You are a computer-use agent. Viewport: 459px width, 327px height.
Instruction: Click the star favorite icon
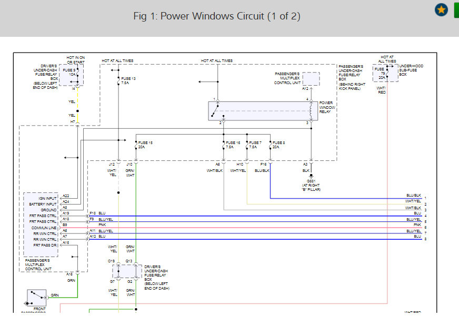coord(441,10)
